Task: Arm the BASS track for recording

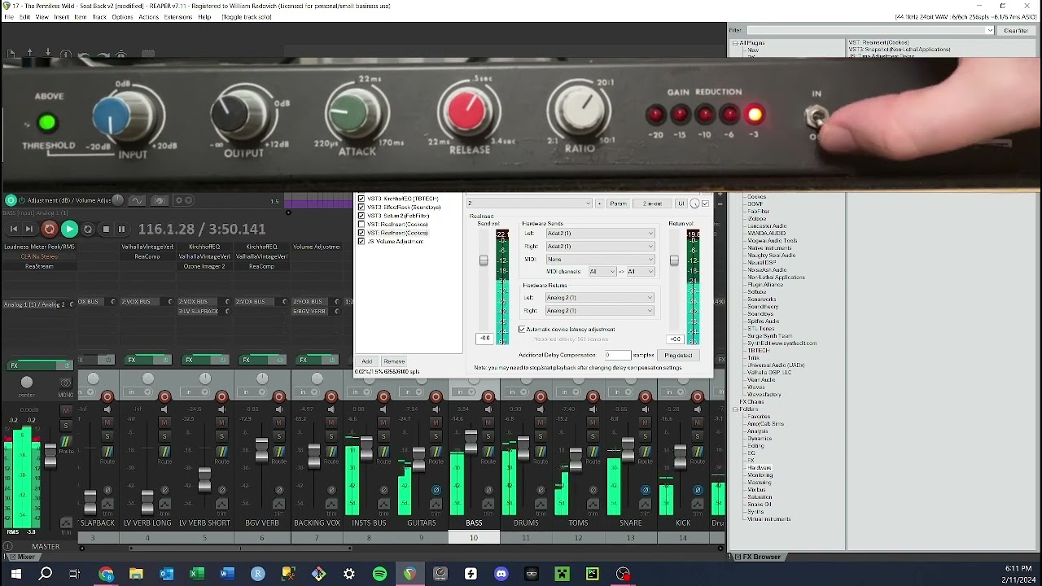Action: [x=488, y=396]
